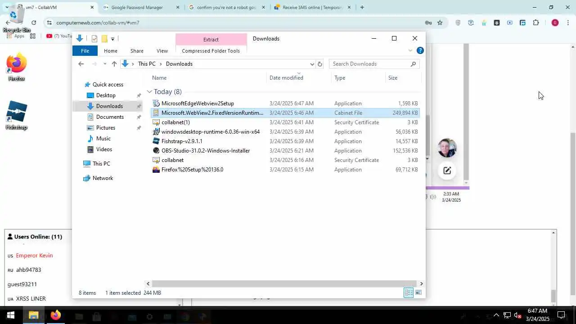
Task: Select the collabnet(1) certificate file
Action: click(285, 122)
